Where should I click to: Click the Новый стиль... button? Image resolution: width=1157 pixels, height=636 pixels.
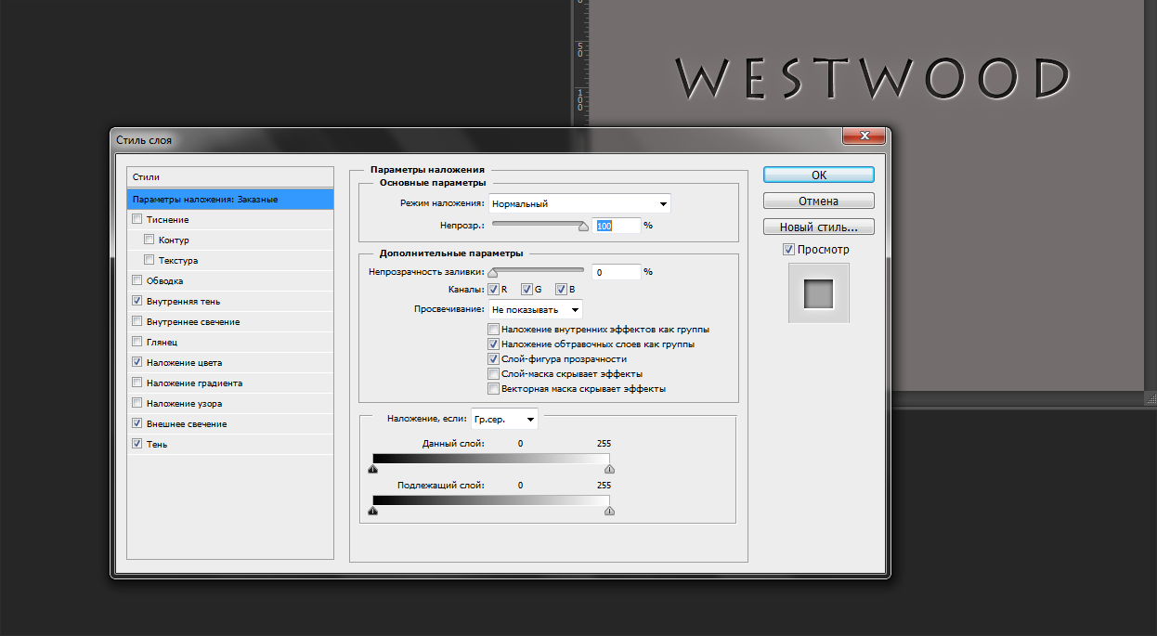point(818,227)
